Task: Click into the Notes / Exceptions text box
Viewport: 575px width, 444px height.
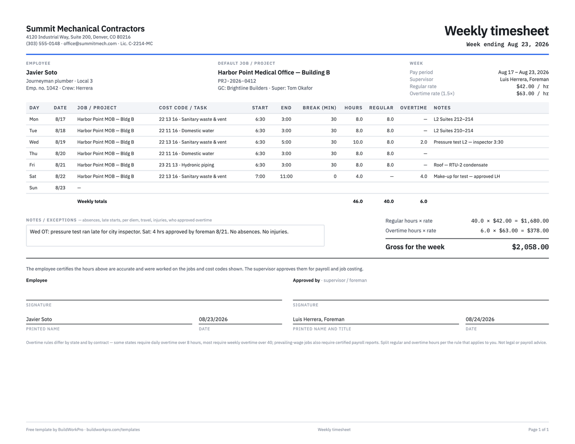Action: 175,236
